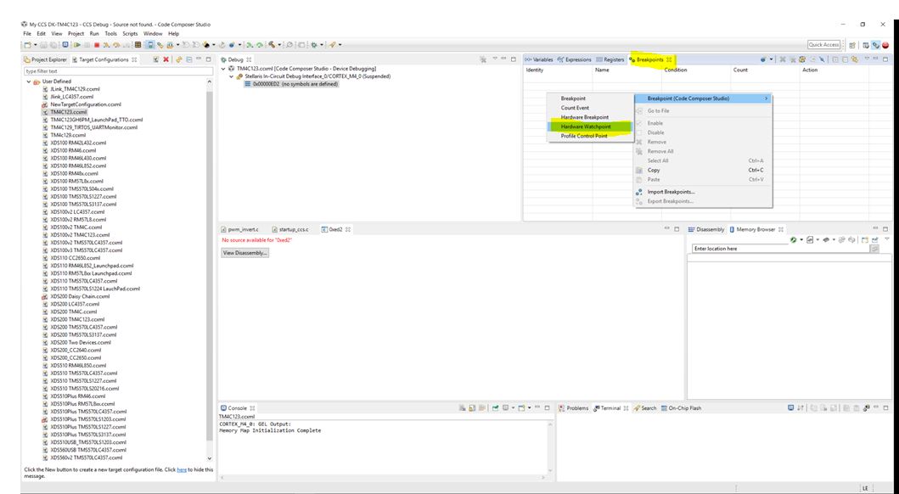Click the New target configuration icon

[x=155, y=59]
